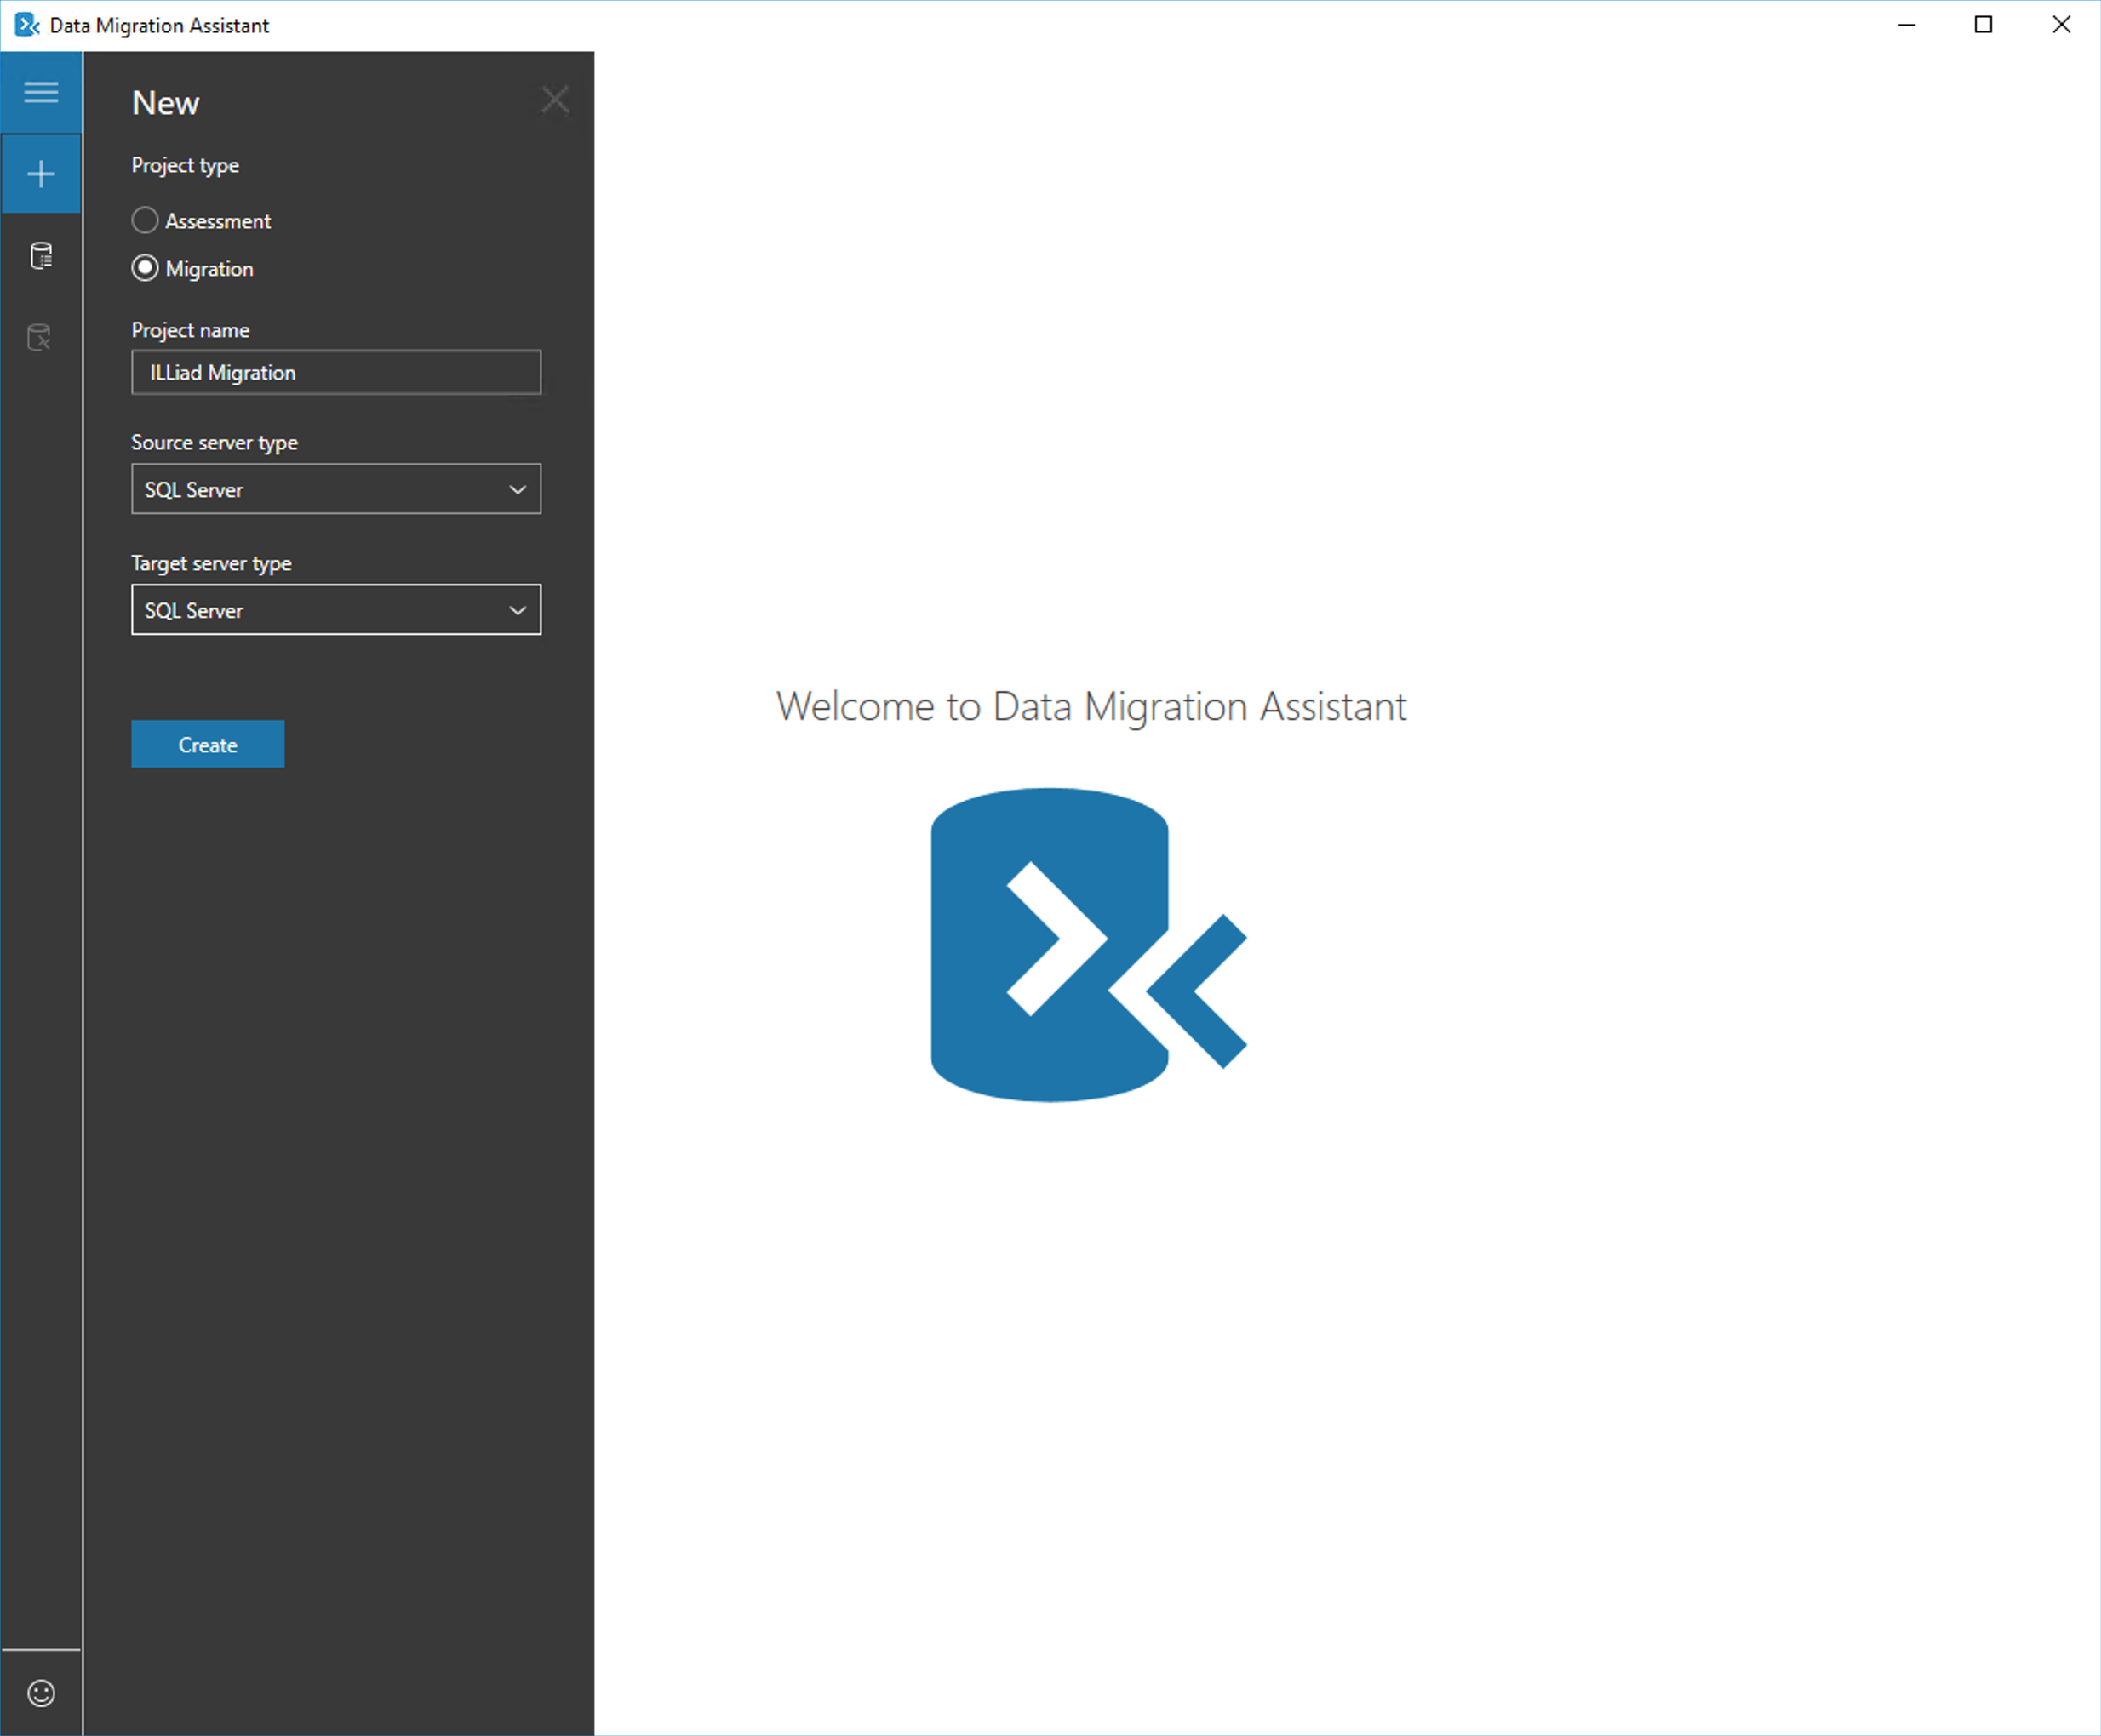Screen dimensions: 2101x1736
Task: Minimize the Data Migration Assistant window
Action: [1905, 24]
